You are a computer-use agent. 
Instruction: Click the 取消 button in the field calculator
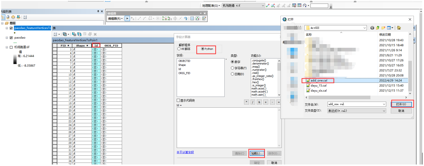[274, 163]
